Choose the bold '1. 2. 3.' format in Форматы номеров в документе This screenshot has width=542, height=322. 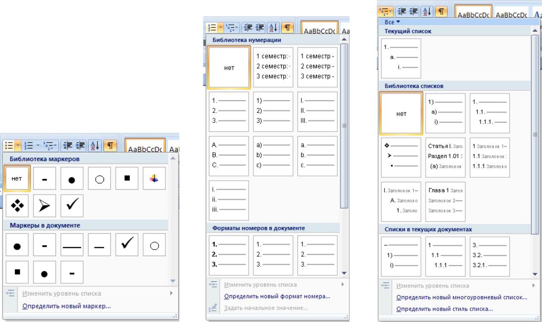tap(229, 255)
